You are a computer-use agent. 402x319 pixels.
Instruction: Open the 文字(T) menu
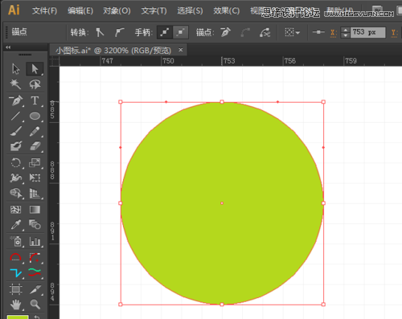[154, 10]
